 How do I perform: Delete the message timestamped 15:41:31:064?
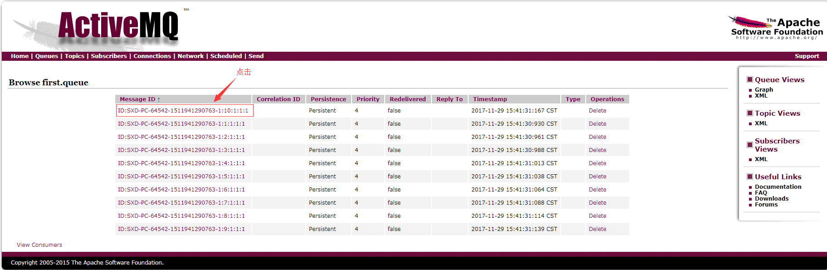pos(597,189)
